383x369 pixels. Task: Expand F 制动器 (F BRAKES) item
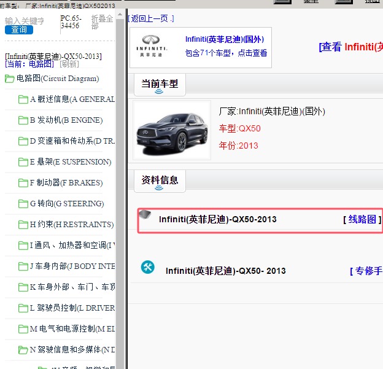tap(66, 182)
